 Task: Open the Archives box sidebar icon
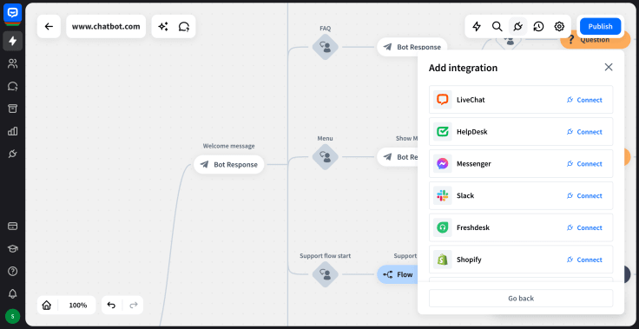tap(13, 109)
